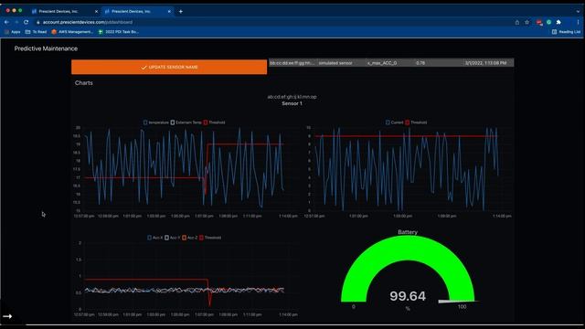Open the Chrome three-dot menu

[x=578, y=22]
